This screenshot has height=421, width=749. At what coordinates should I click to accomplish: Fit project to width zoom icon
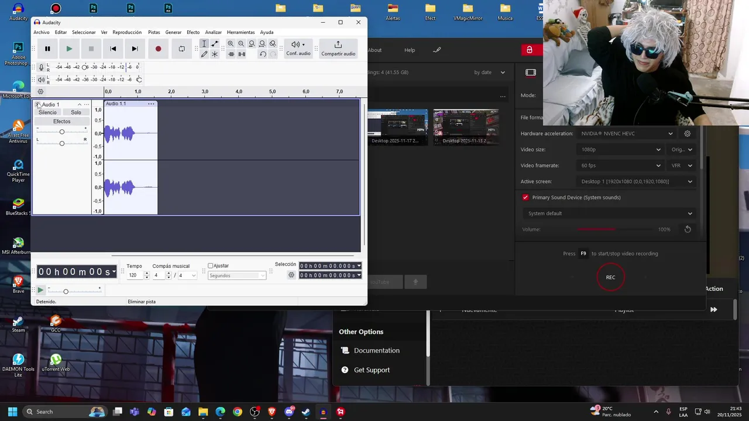coord(262,44)
